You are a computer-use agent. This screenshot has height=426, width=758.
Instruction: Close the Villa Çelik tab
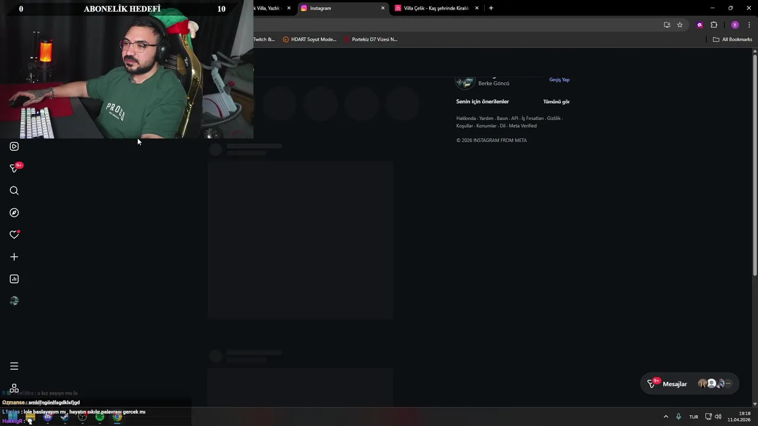[477, 8]
